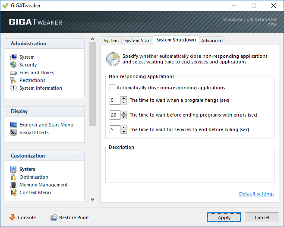Open Files and Drives section

(x=37, y=73)
